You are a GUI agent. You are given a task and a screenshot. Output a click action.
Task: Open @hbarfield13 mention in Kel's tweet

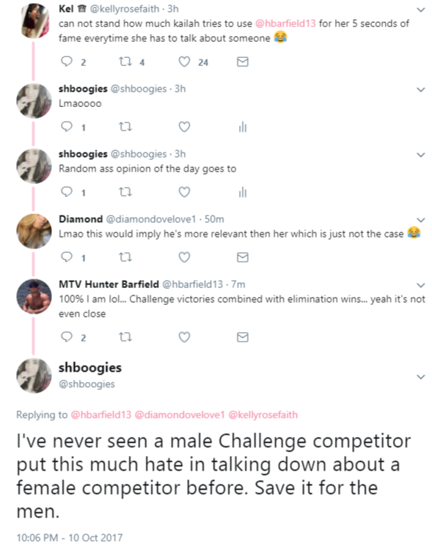285,23
